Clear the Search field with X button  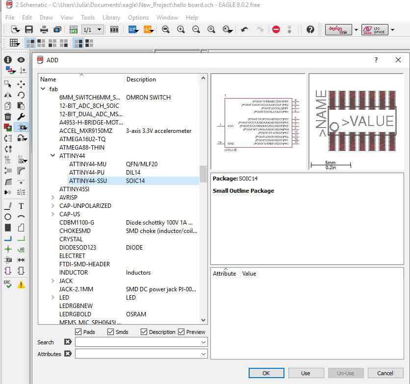pos(68,342)
